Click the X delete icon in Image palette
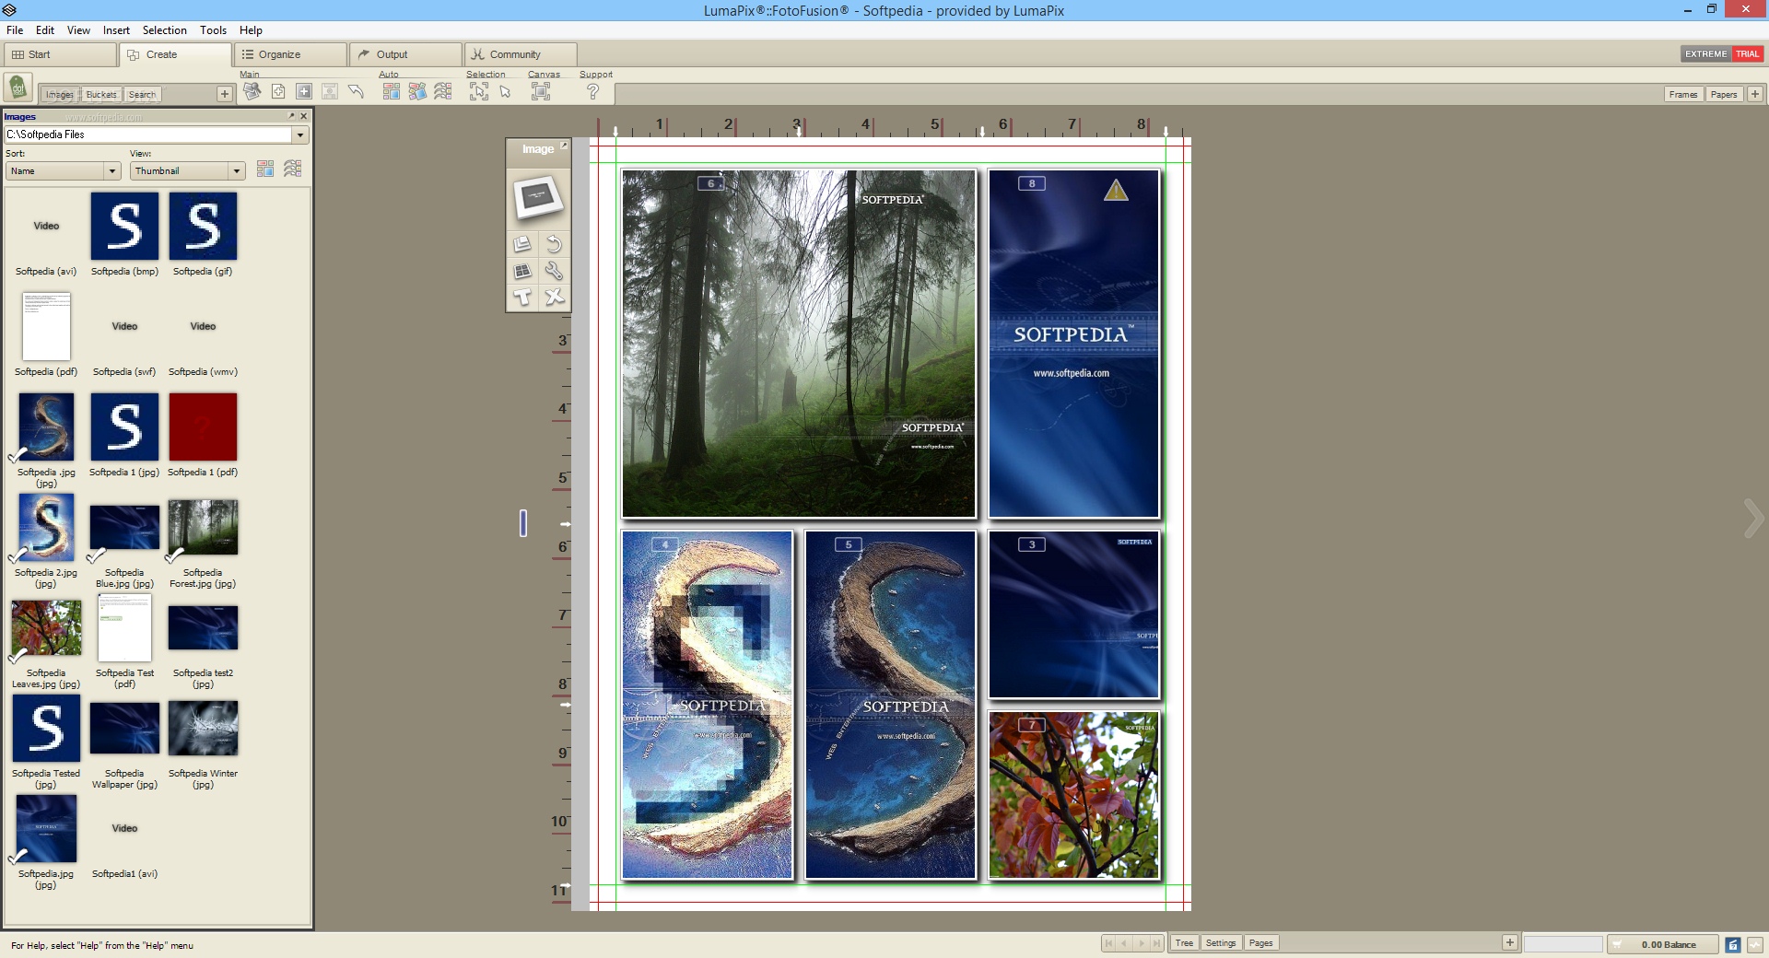 pos(554,297)
